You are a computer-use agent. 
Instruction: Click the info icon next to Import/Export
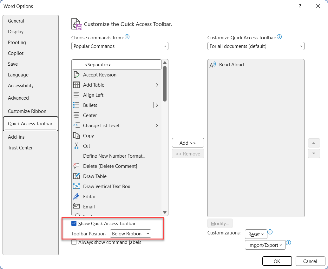(x=288, y=243)
